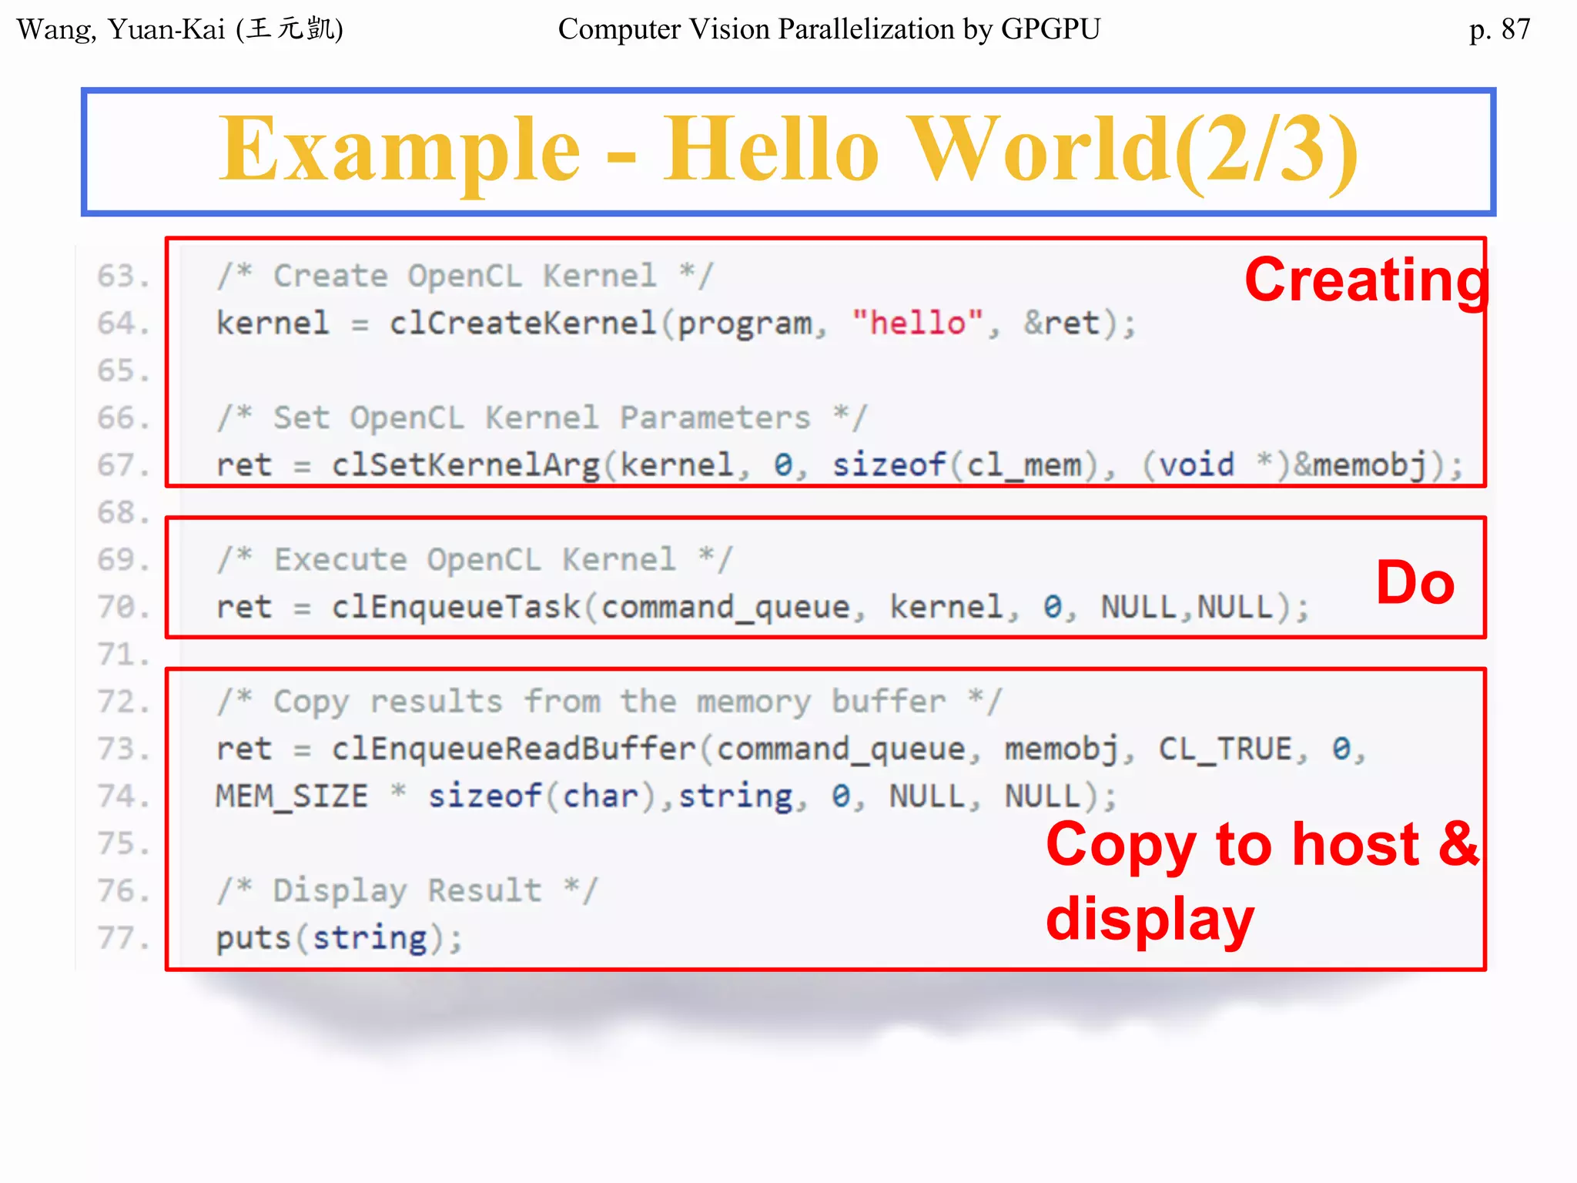The image size is (1577, 1183).
Task: Click line number '64.'
Action: (x=123, y=323)
